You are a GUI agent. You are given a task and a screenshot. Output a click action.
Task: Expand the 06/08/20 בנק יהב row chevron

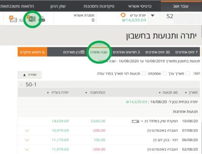(x=27, y=140)
